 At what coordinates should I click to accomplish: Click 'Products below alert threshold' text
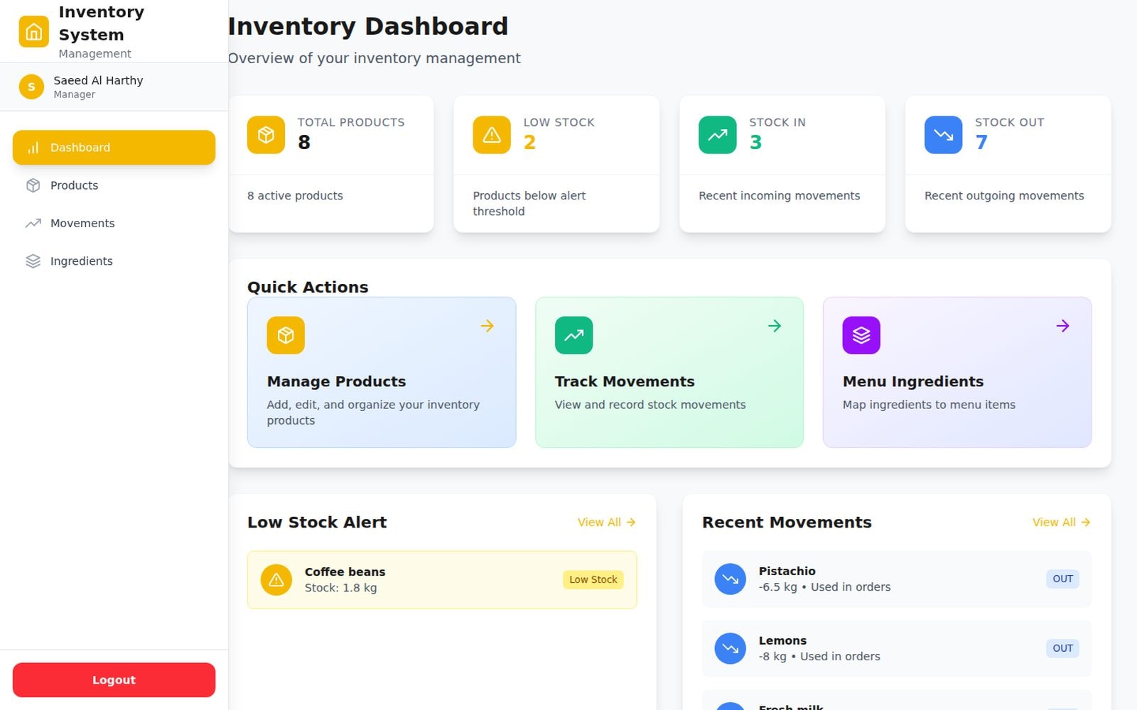529,204
